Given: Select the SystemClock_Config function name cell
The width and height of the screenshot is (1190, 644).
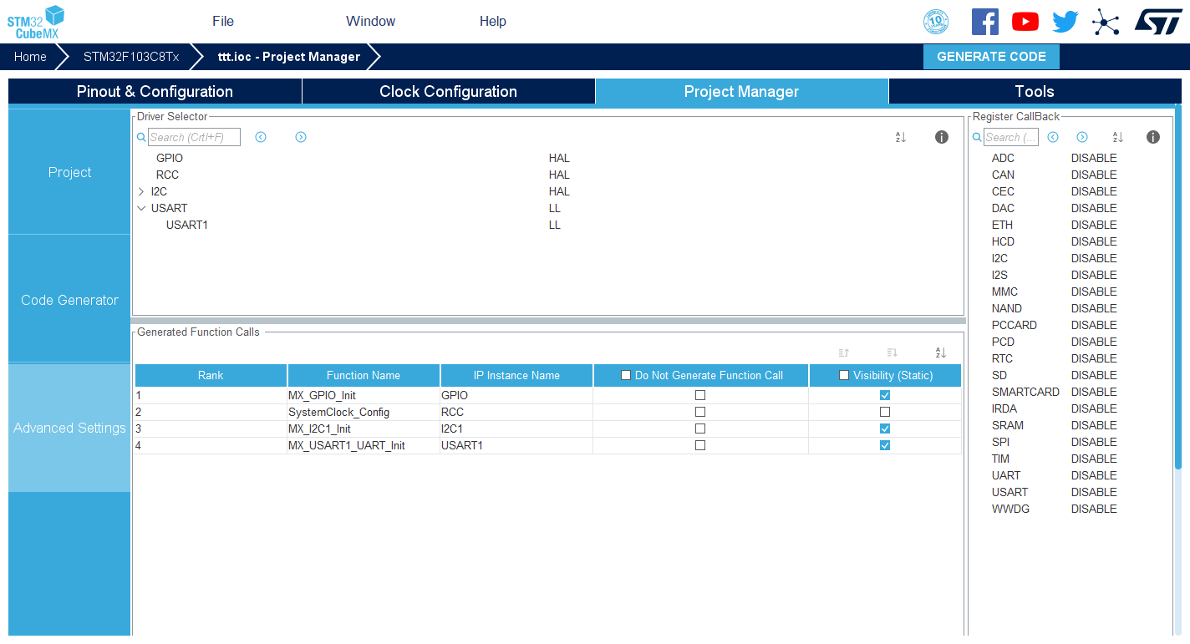Looking at the screenshot, I should (364, 412).
